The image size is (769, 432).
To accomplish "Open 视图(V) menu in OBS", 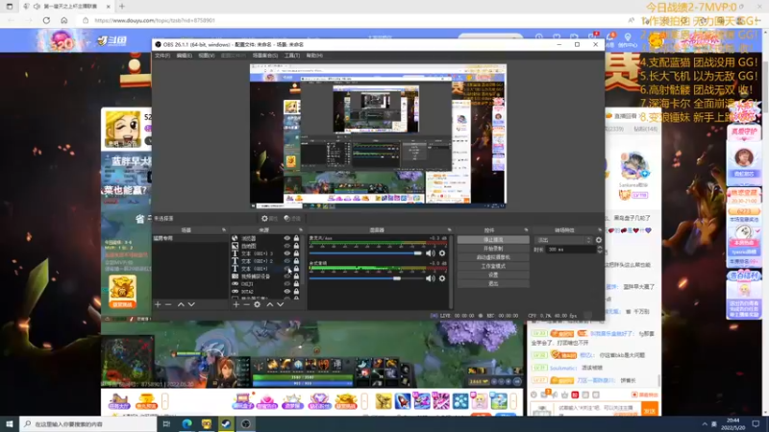I will [x=206, y=56].
